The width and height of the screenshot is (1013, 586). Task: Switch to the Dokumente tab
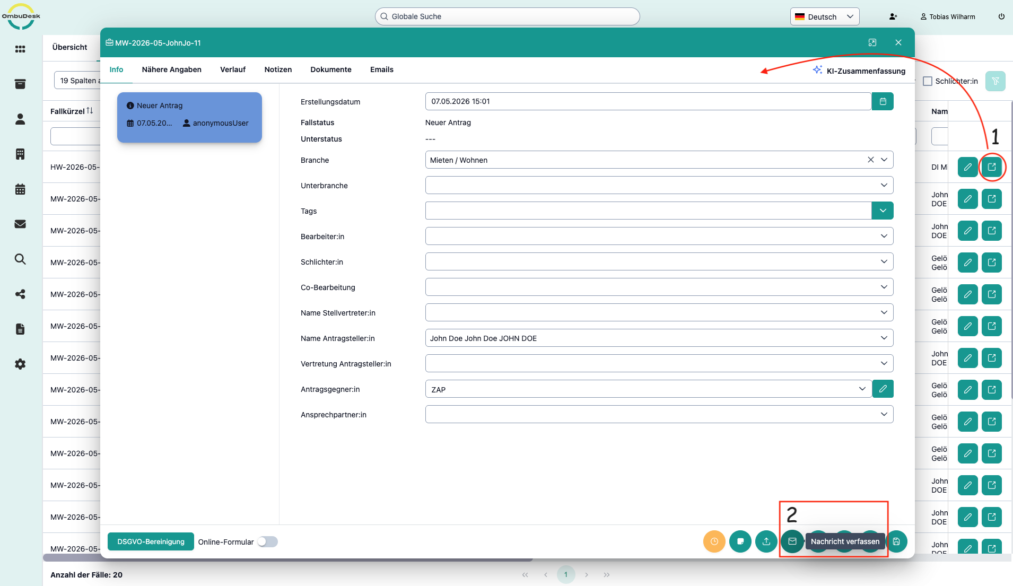pos(331,69)
